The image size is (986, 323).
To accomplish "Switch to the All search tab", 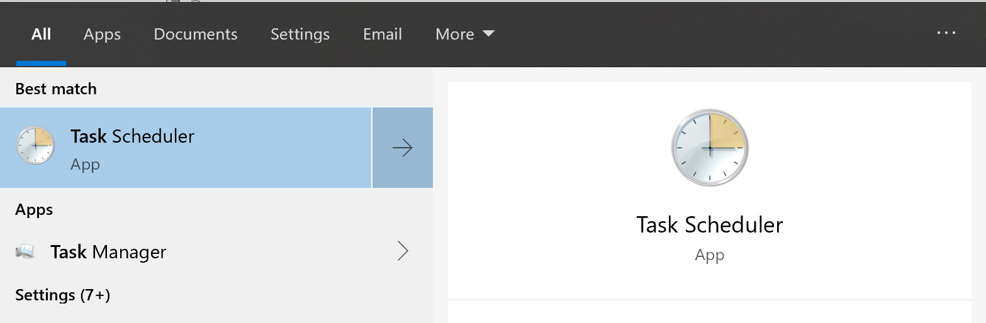I will [x=41, y=34].
